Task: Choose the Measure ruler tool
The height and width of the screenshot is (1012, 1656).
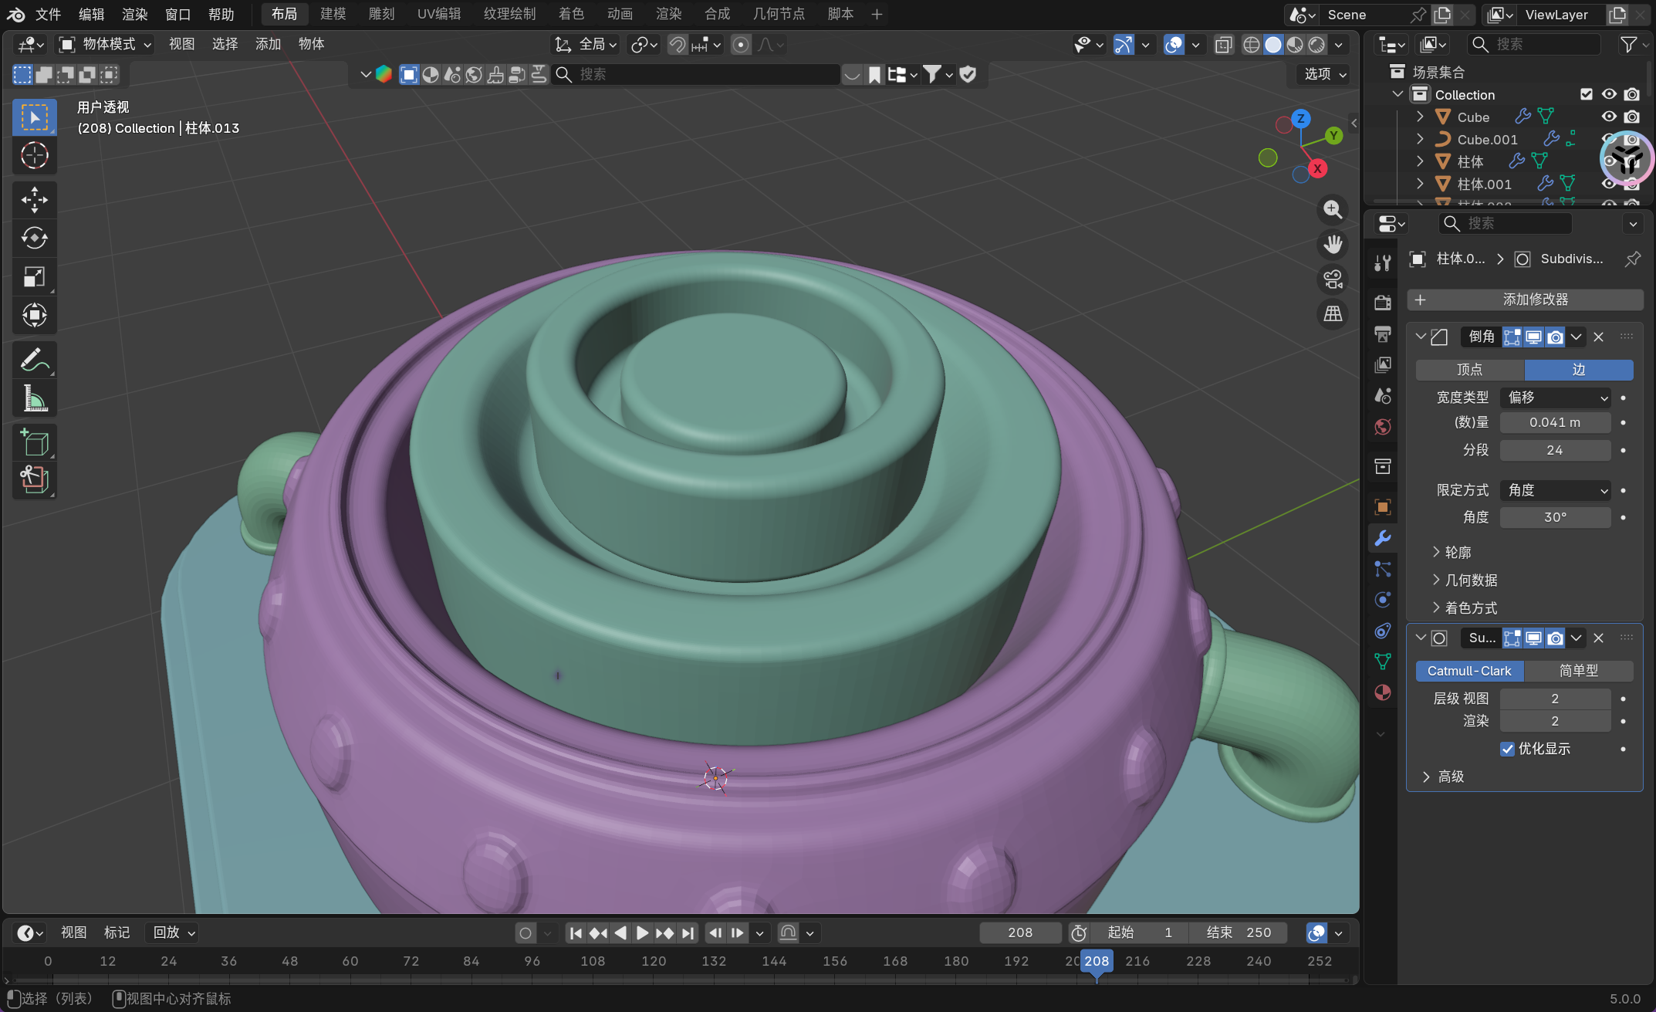Action: (34, 398)
